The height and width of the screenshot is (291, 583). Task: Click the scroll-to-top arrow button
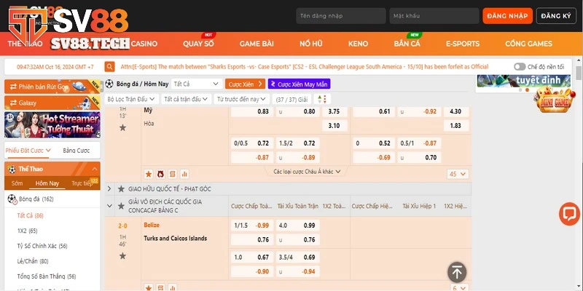click(457, 272)
